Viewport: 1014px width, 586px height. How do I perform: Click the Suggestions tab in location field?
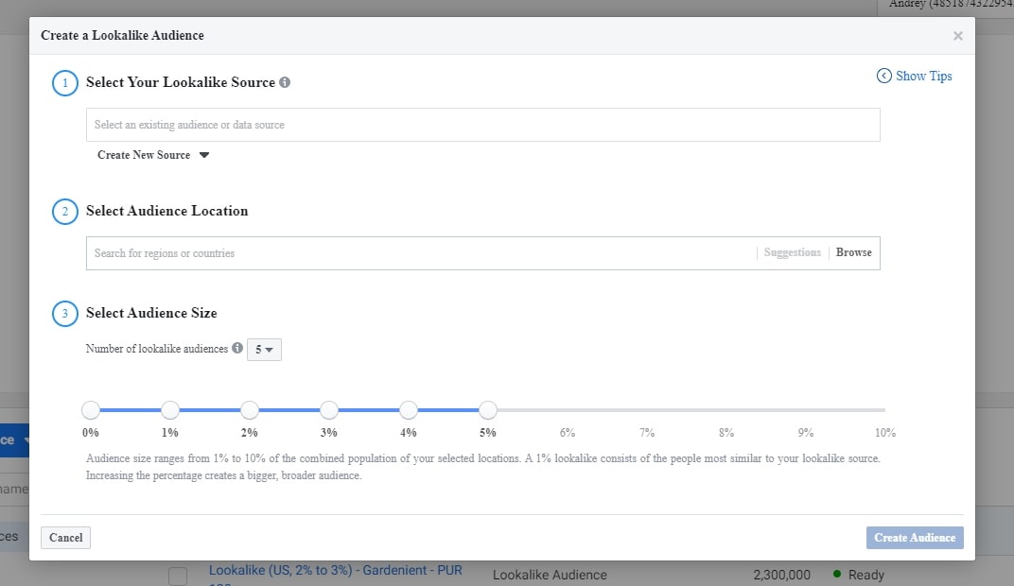click(x=793, y=252)
